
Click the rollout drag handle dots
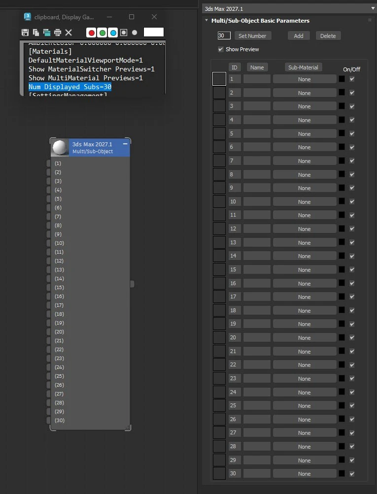[x=370, y=20]
